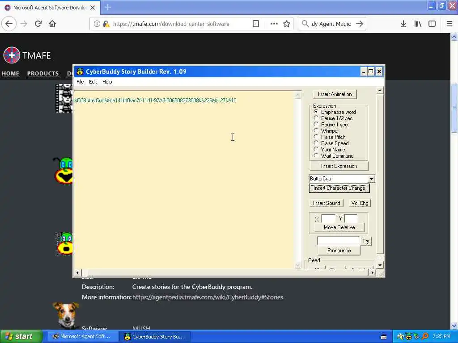Toggle Firefox sidebar icon
This screenshot has width=458, height=343.
[x=432, y=24]
